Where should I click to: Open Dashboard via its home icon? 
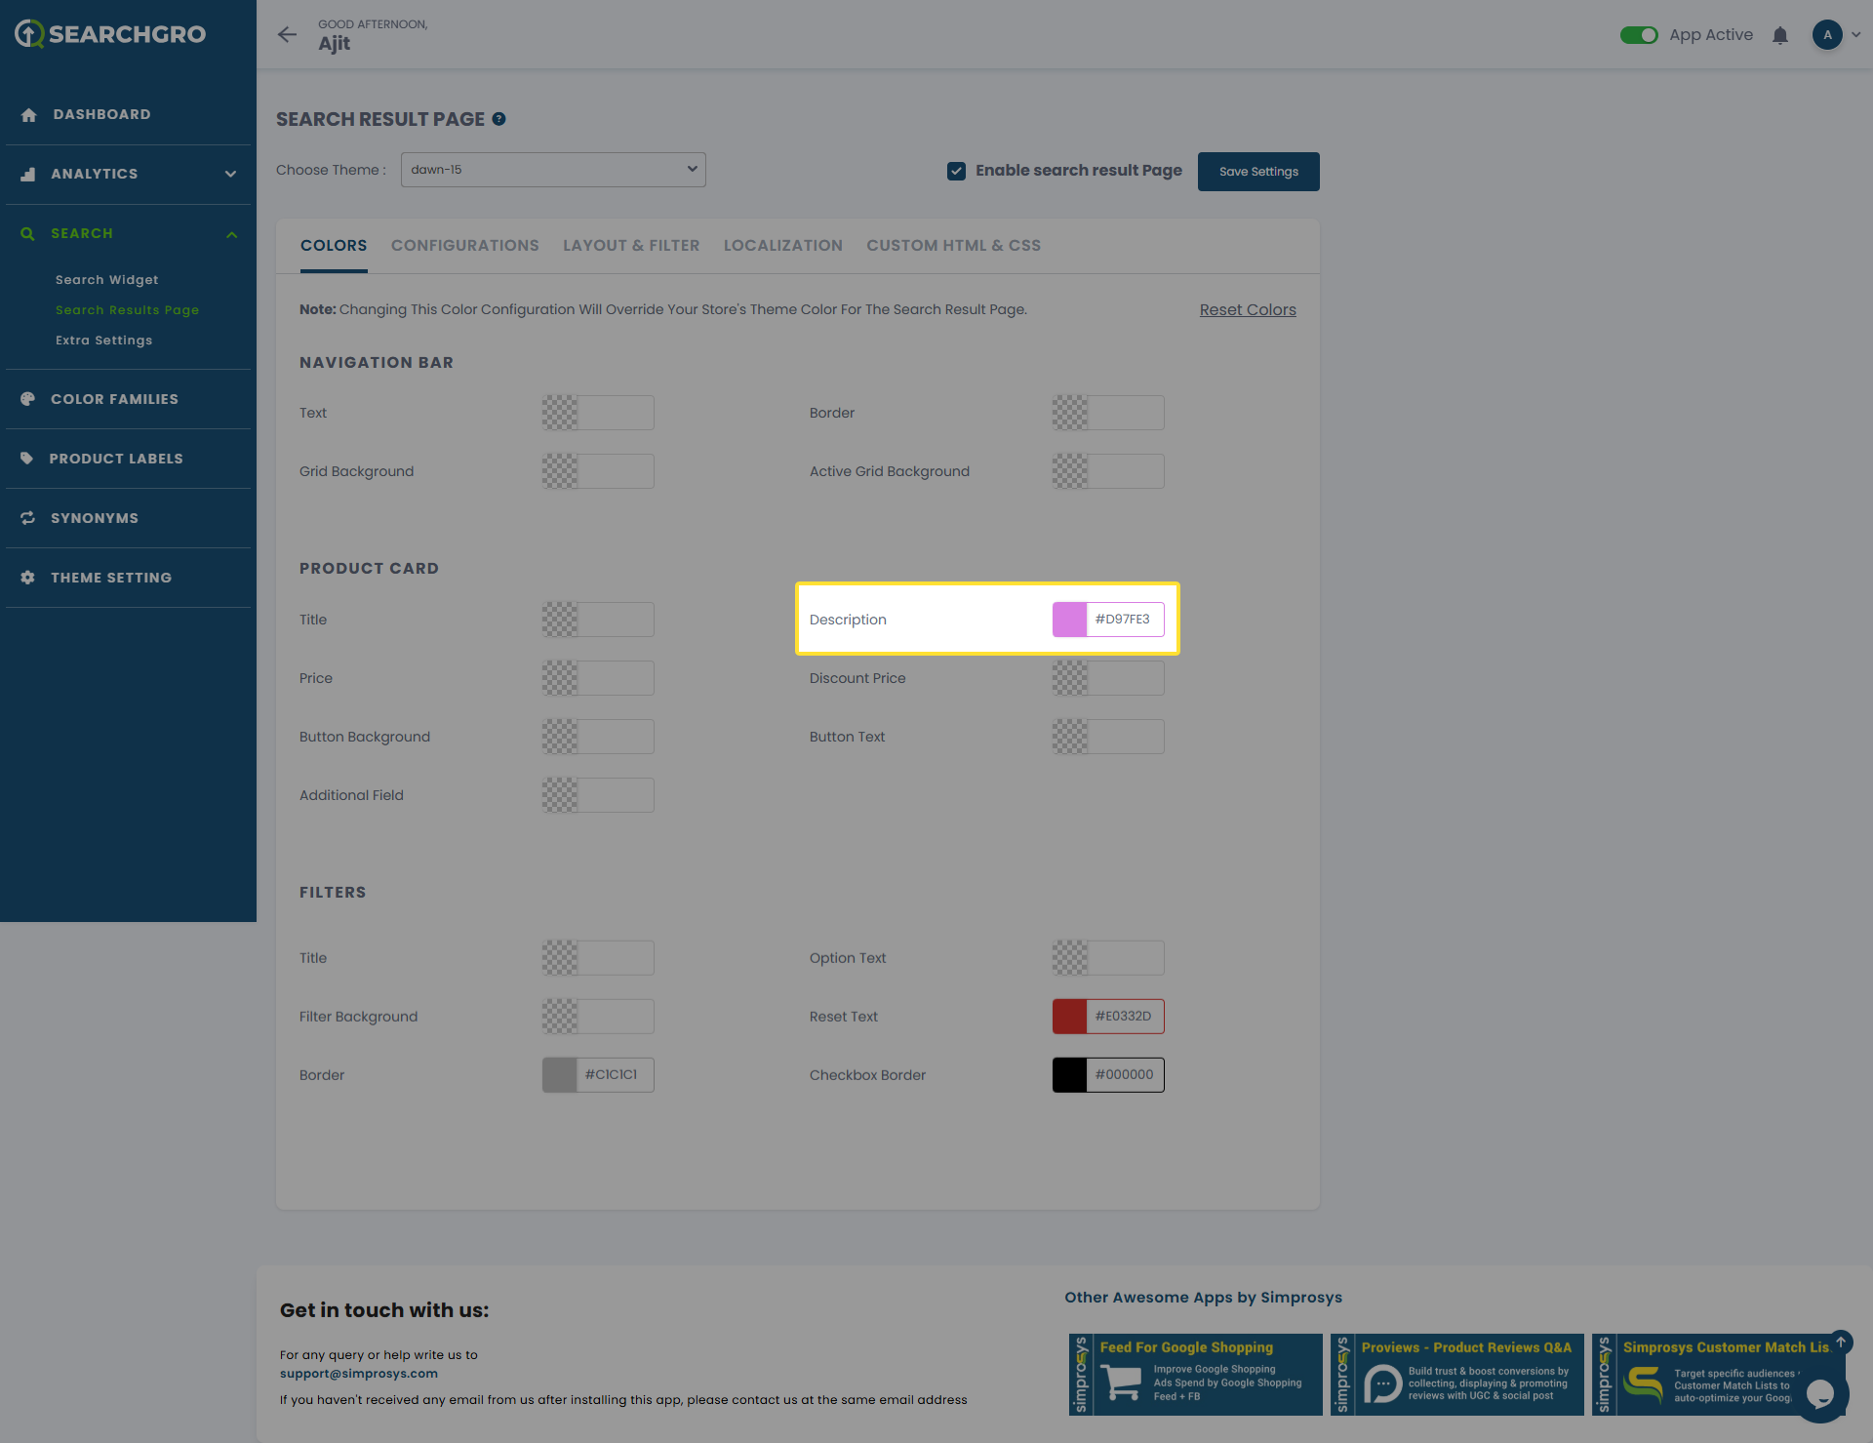click(x=28, y=115)
